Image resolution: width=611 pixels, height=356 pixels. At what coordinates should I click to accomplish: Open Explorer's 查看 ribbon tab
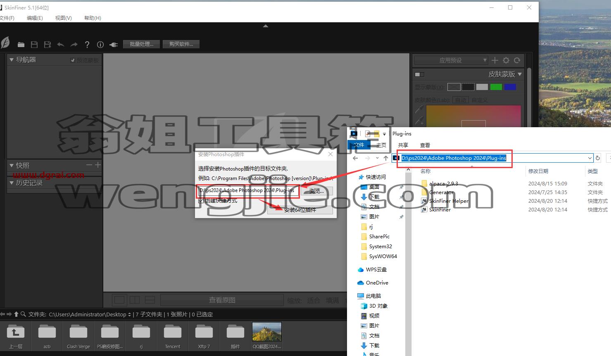[425, 145]
